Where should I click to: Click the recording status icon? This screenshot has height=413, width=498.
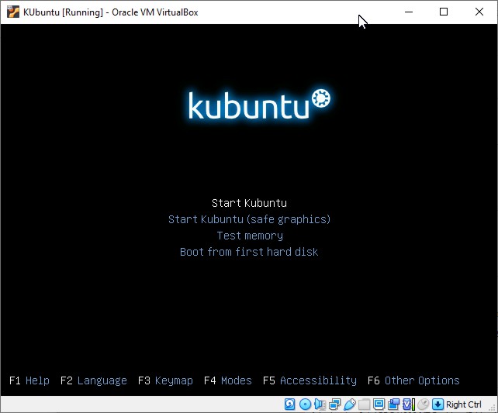(x=394, y=404)
